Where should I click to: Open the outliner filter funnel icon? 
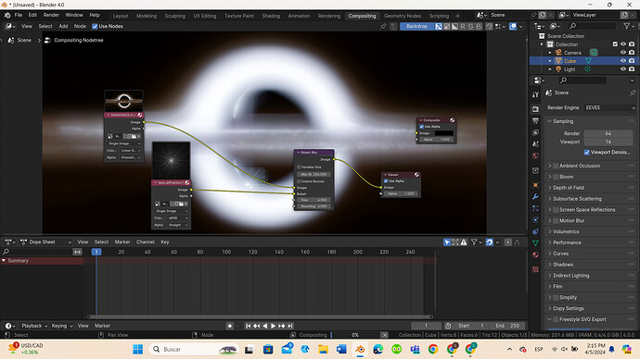pos(626,26)
